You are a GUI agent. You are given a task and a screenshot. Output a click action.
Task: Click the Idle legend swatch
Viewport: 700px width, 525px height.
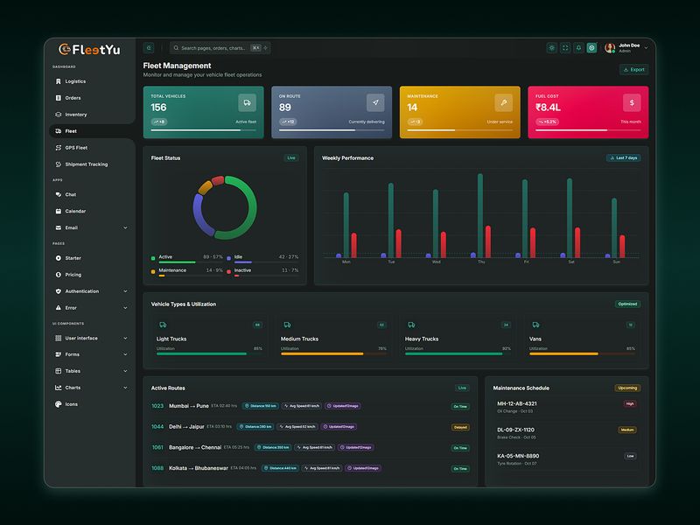click(228, 258)
